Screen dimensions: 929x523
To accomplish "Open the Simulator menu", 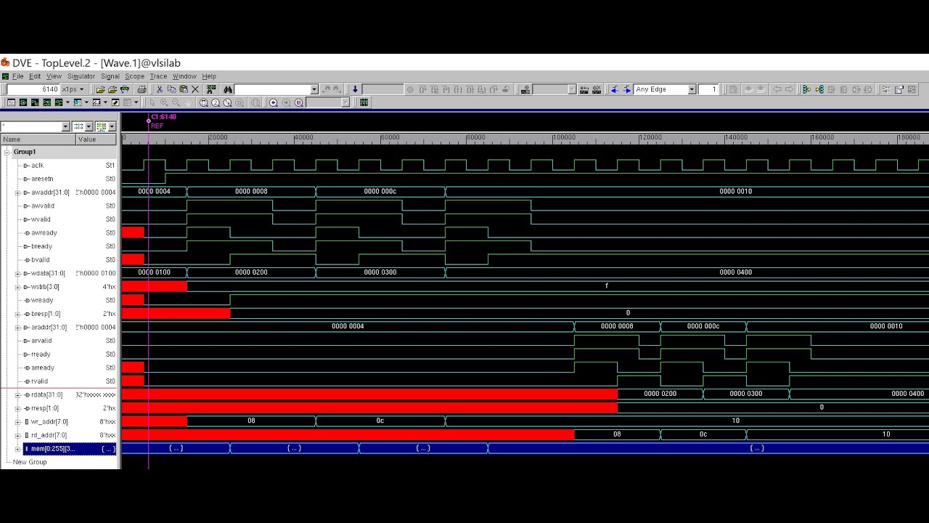I will 81,76.
